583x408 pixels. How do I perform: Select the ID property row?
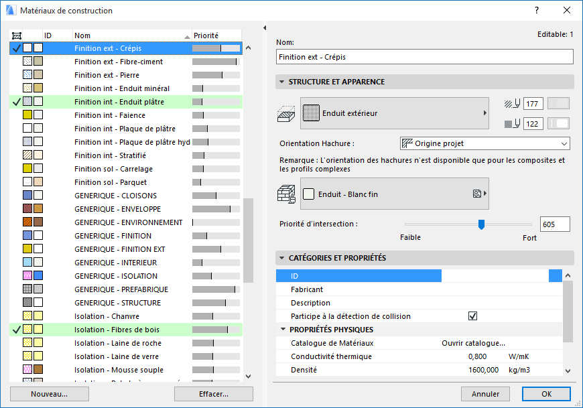pos(419,276)
